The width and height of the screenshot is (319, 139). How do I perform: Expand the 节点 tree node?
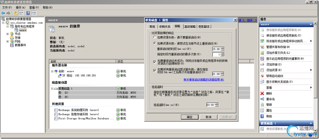pyautogui.click(x=8, y=34)
